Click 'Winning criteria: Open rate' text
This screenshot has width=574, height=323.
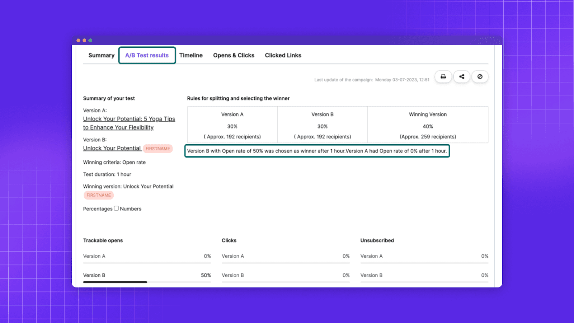[114, 162]
